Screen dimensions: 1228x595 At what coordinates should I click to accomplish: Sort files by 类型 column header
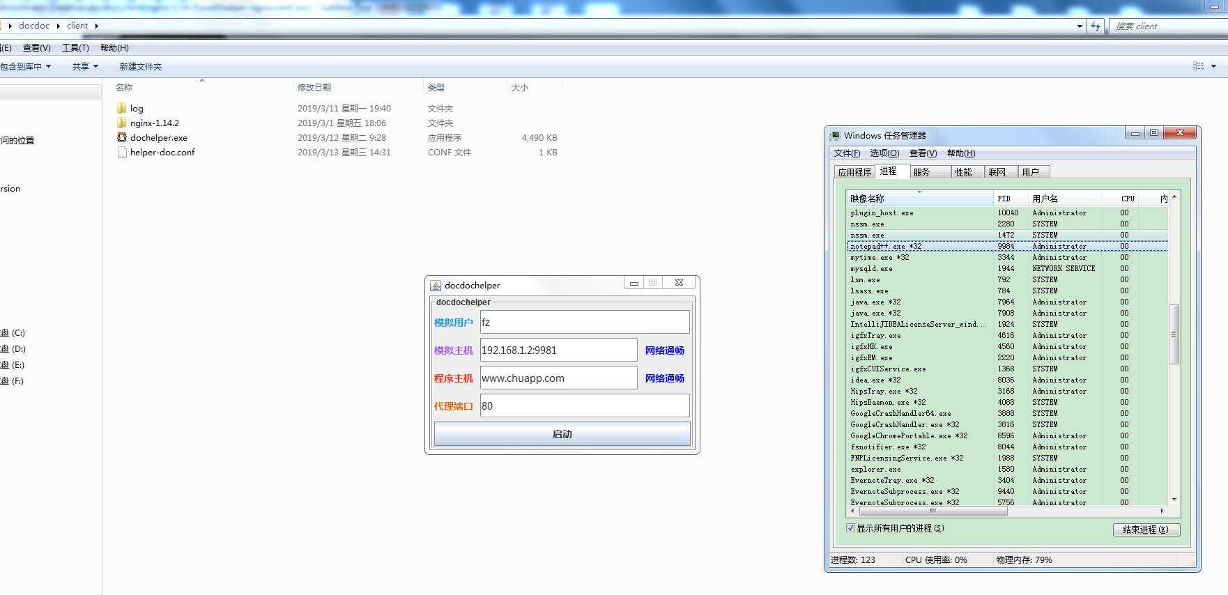(465, 87)
